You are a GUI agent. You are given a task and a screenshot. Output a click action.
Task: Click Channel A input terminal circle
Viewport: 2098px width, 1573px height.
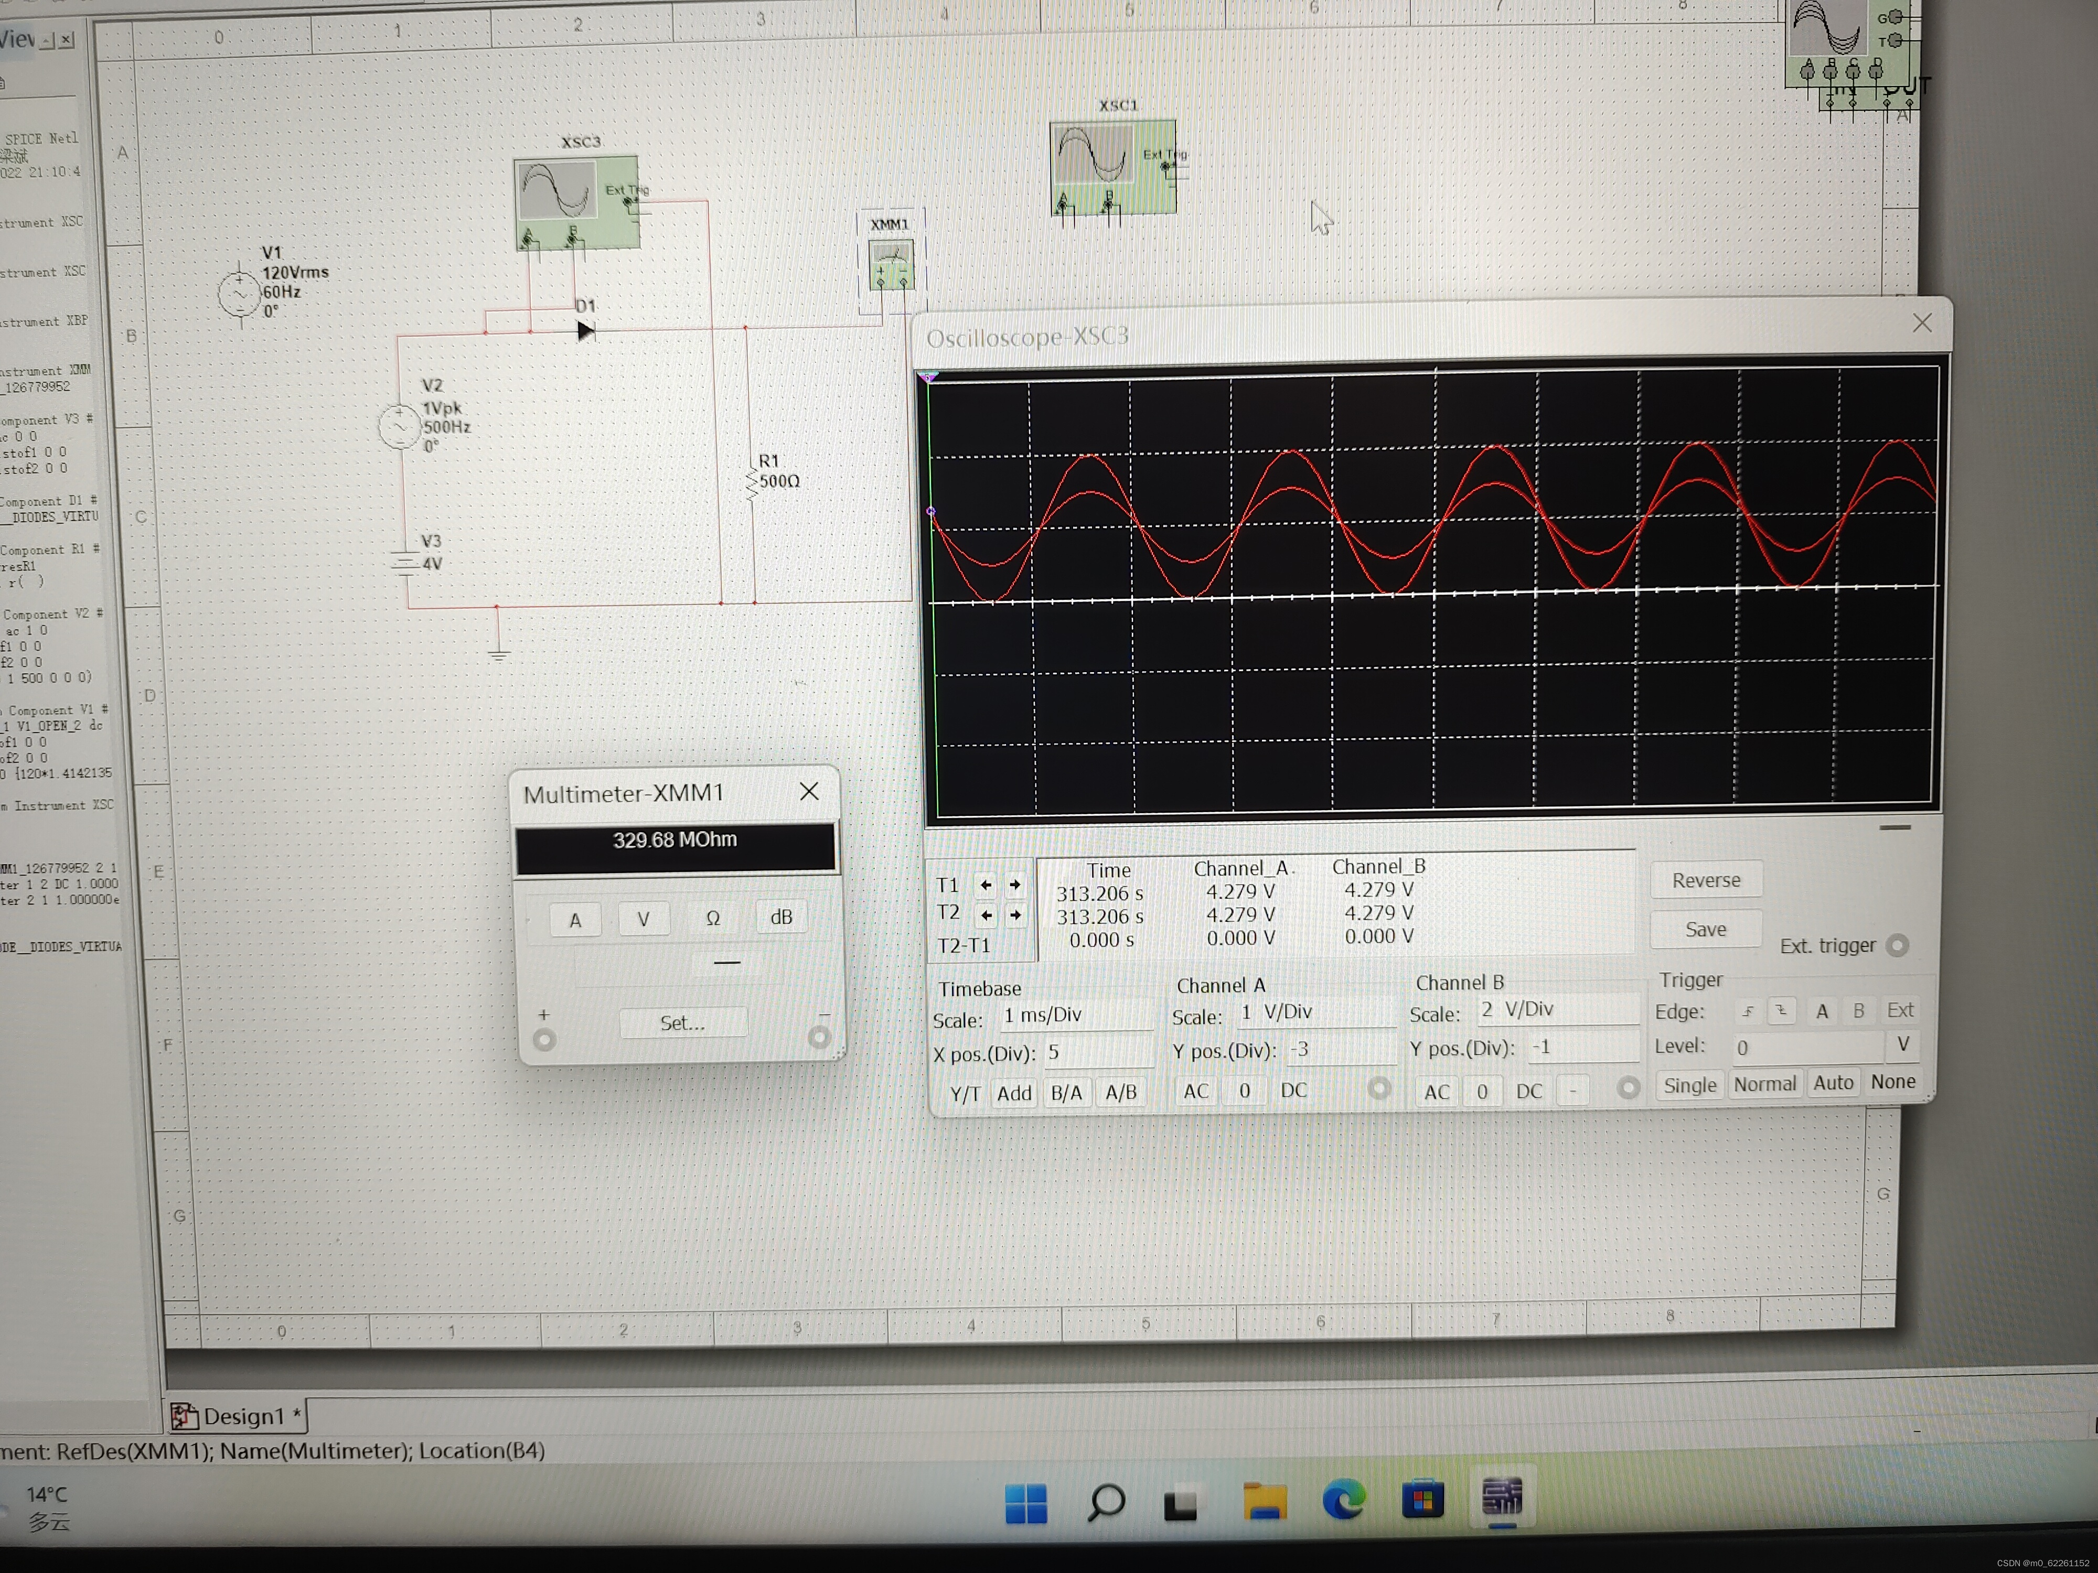pyautogui.click(x=1379, y=1089)
